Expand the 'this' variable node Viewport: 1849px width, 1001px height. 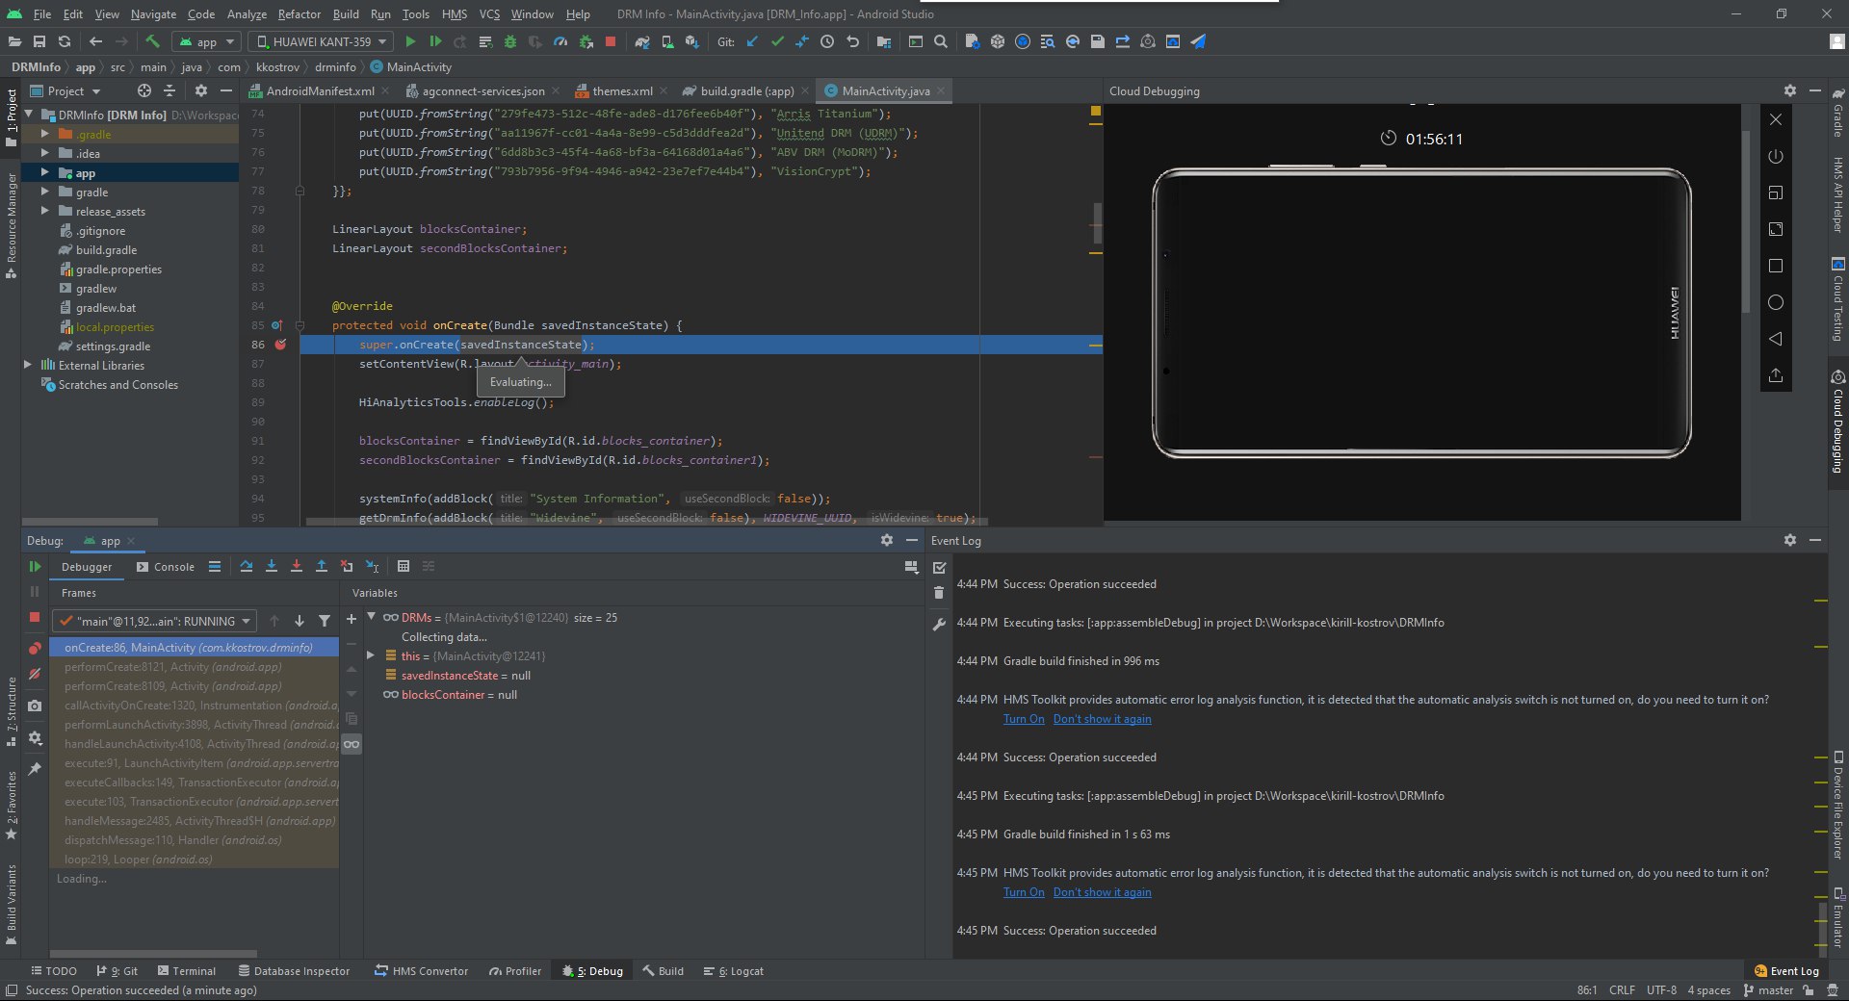pos(371,655)
